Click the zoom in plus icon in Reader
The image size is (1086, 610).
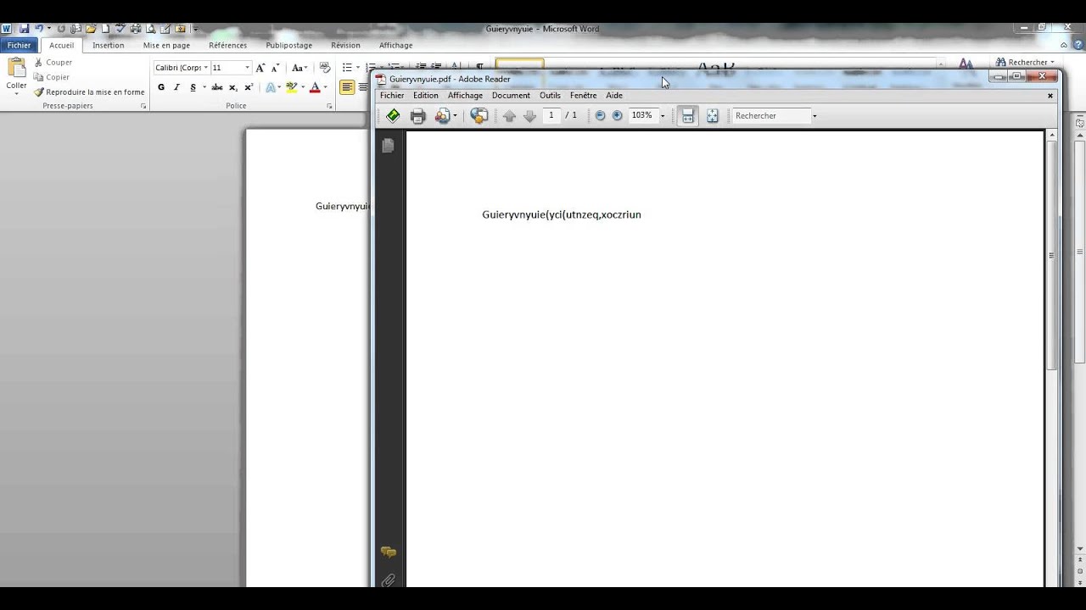click(617, 116)
